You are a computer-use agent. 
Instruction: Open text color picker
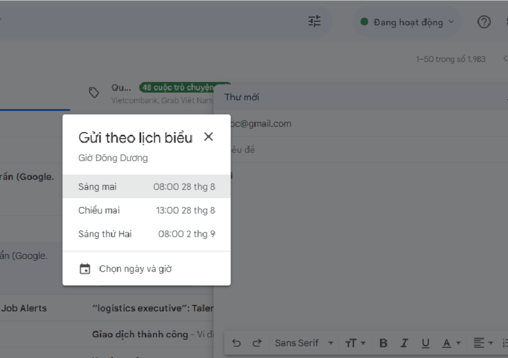coord(451,343)
